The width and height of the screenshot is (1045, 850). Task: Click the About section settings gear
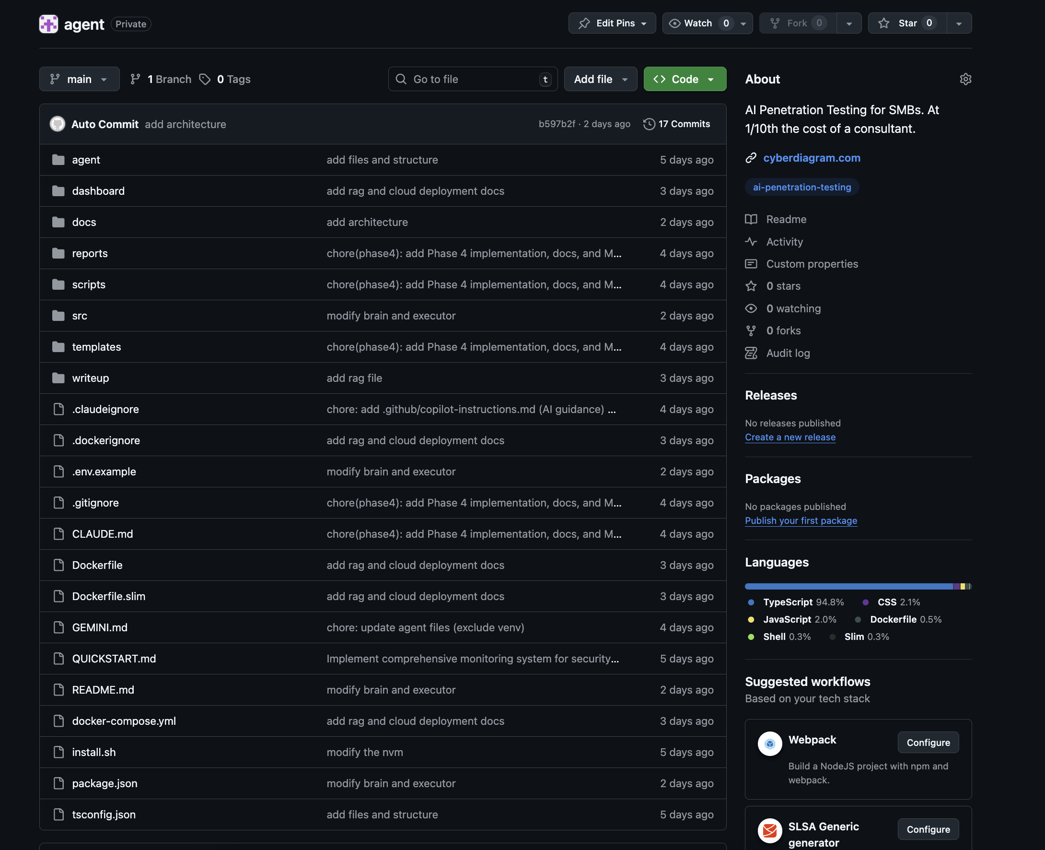click(x=965, y=79)
